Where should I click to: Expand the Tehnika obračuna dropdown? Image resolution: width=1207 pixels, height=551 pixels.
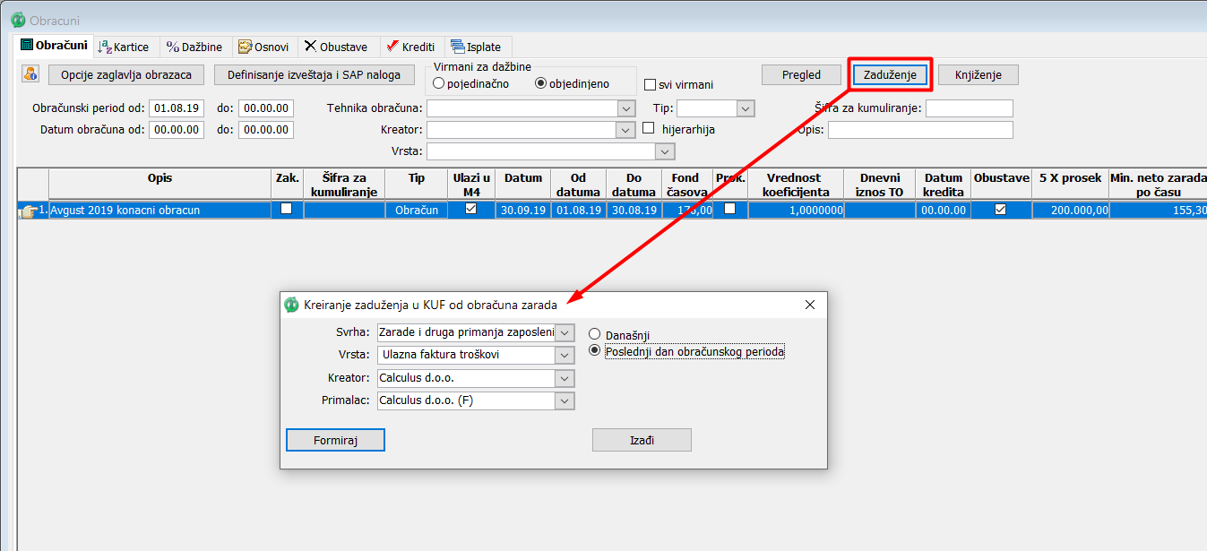pyautogui.click(x=626, y=108)
